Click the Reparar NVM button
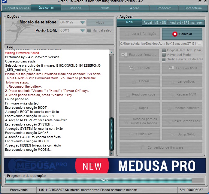 tap(182, 95)
